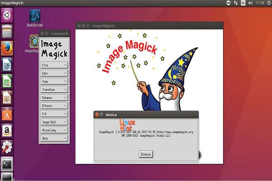Open the session power gear menu

click(269, 3)
